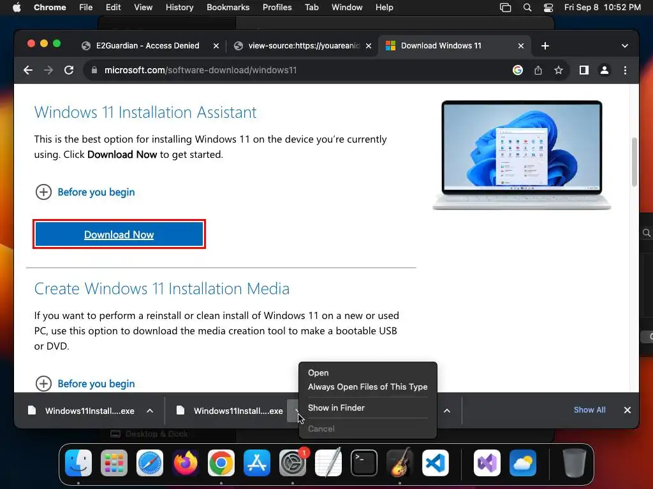Viewport: 653px width, 489px height.
Task: Share this page via the share icon
Action: click(538, 70)
